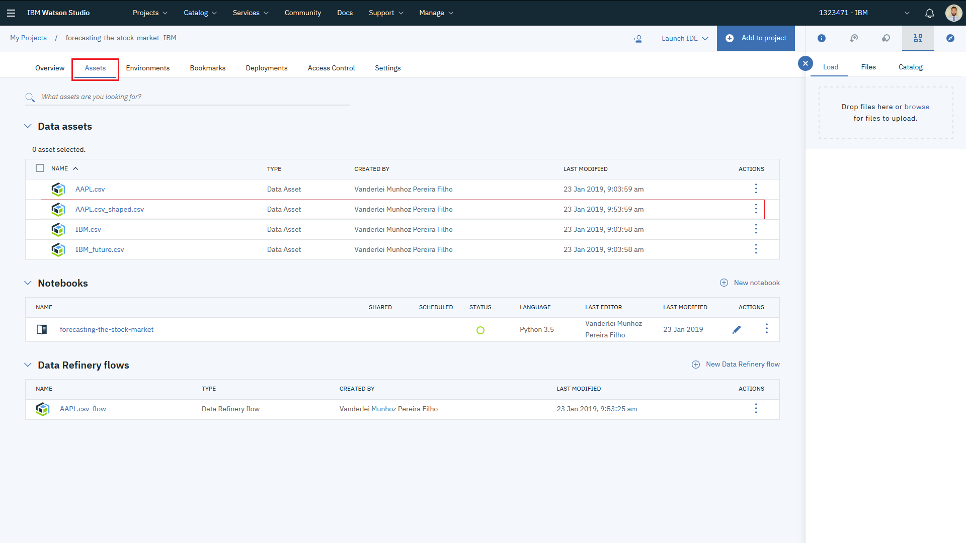Expand the Projects menu
Image resolution: width=966 pixels, height=543 pixels.
150,13
